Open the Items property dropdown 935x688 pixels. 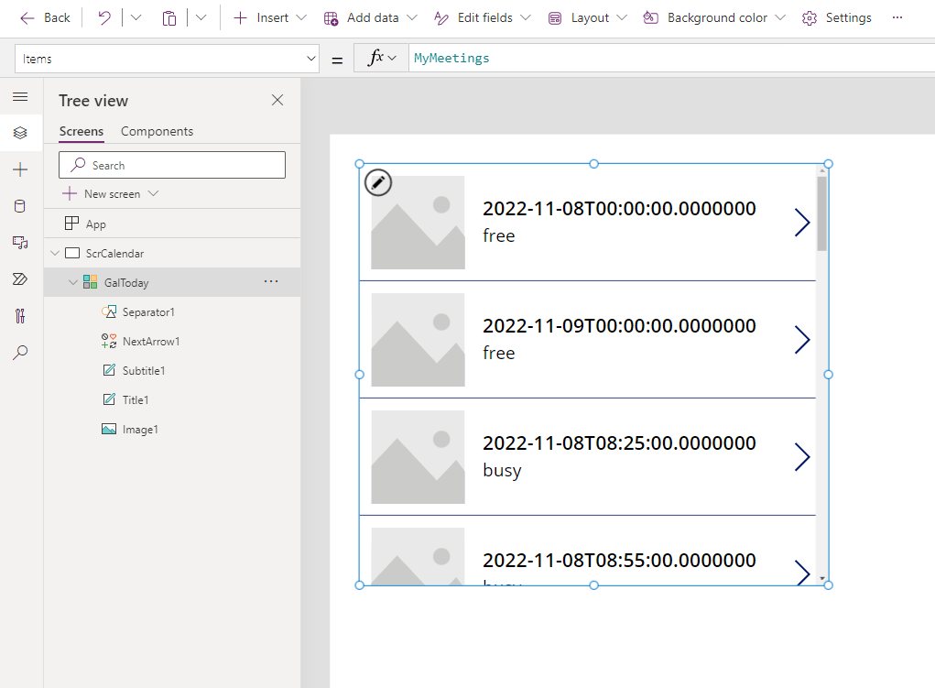tap(311, 58)
